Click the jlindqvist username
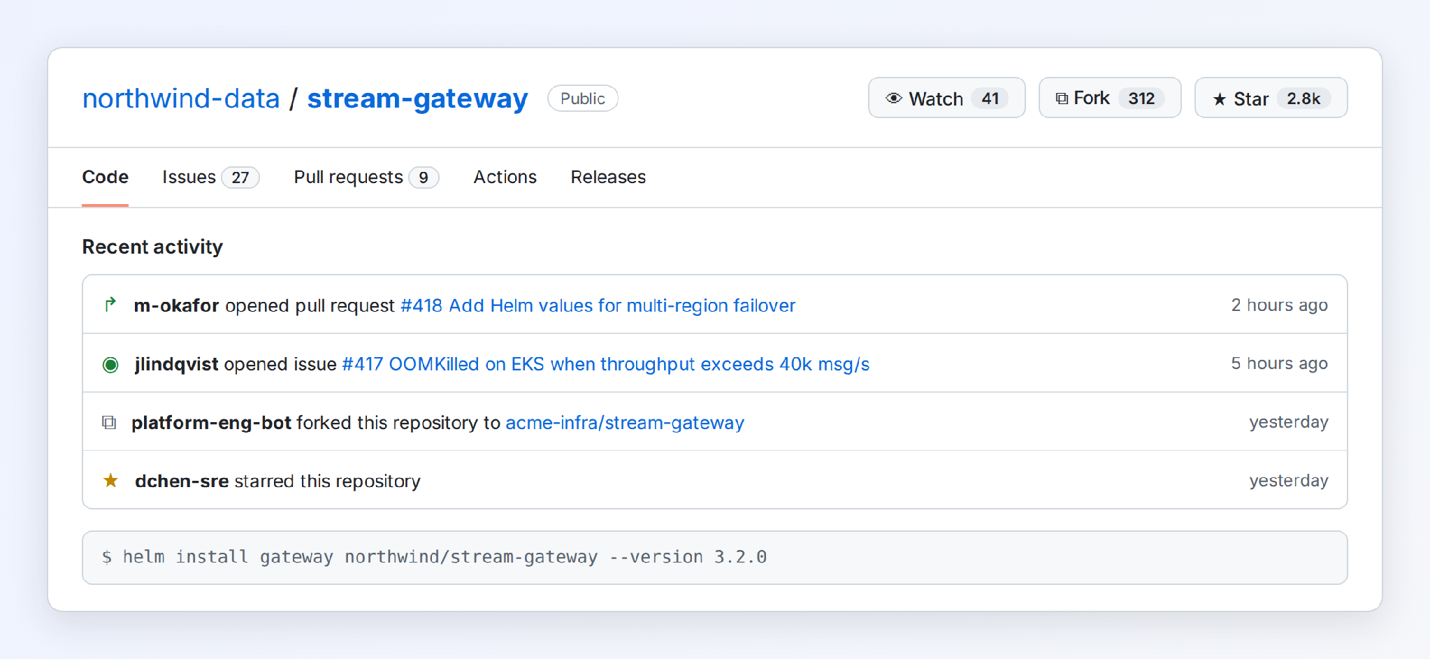The image size is (1430, 659). (x=176, y=364)
